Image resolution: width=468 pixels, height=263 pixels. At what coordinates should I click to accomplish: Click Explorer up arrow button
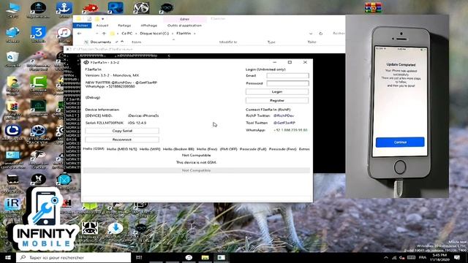point(104,34)
